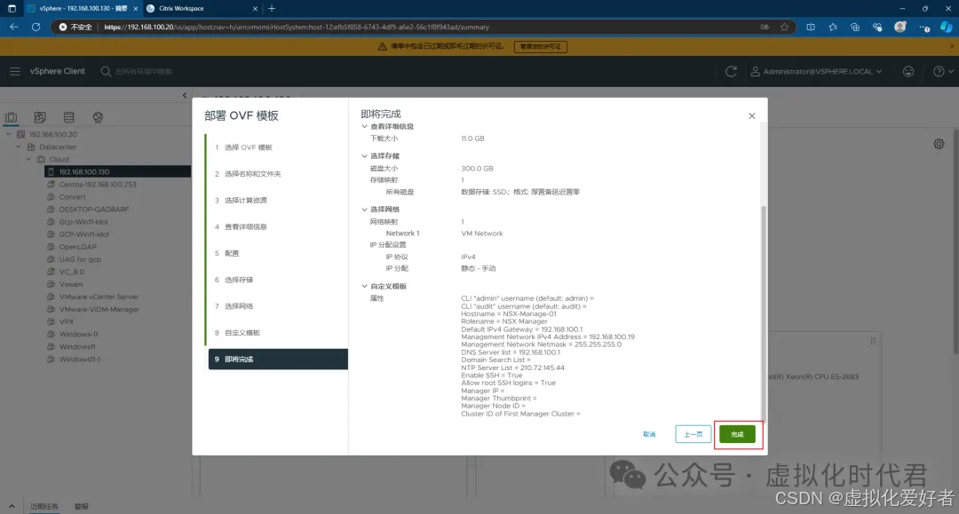Collapse the Cloud cluster tree node
Viewport: 959px width, 514px height.
coord(28,160)
